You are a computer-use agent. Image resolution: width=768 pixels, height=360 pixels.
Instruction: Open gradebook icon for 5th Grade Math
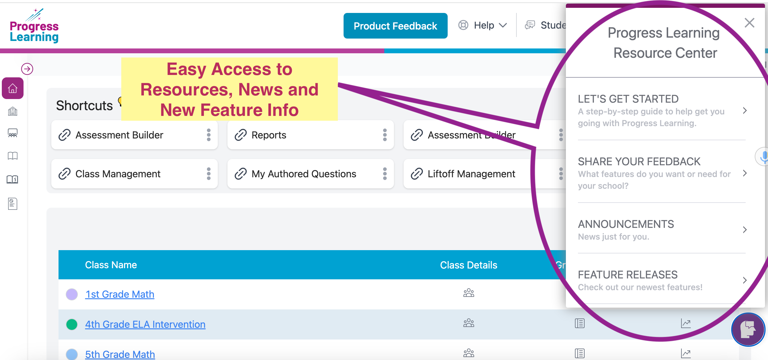pyautogui.click(x=580, y=353)
